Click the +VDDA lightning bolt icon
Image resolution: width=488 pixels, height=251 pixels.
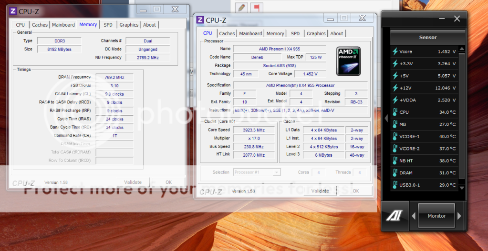point(395,100)
